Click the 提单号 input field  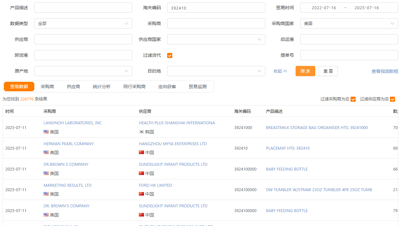pos(349,55)
